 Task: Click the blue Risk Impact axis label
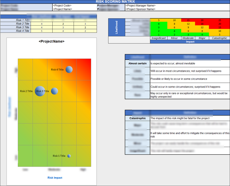point(55,178)
